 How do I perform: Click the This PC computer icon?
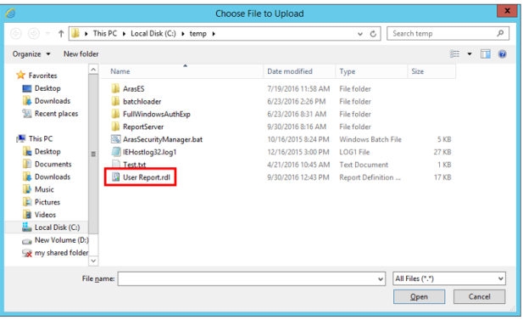click(21, 138)
